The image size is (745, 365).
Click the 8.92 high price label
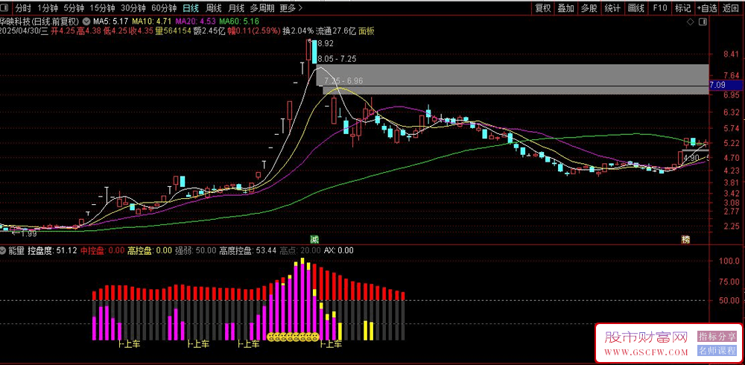point(326,43)
